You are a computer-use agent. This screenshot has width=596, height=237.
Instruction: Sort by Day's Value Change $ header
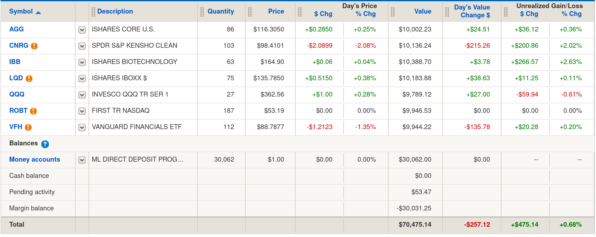(x=472, y=11)
